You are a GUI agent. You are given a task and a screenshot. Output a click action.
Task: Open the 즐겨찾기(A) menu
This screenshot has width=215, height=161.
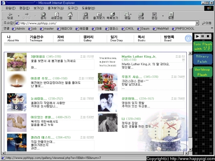(x=56, y=8)
